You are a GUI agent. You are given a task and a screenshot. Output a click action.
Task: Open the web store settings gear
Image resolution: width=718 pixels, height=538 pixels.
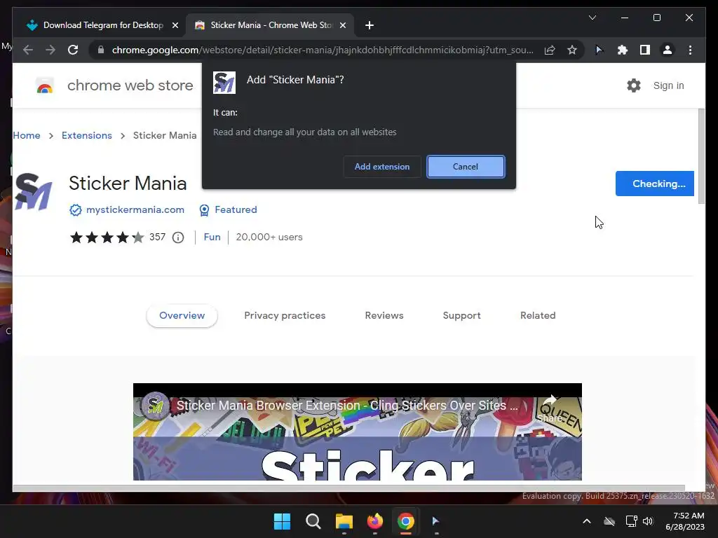click(x=634, y=85)
